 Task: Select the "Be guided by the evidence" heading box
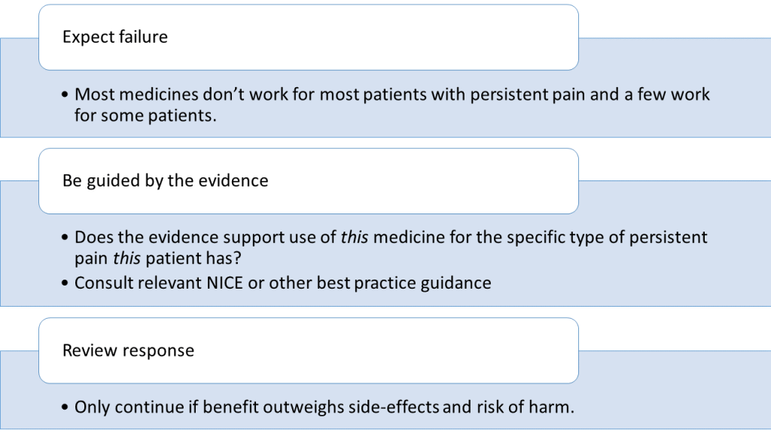tap(308, 181)
